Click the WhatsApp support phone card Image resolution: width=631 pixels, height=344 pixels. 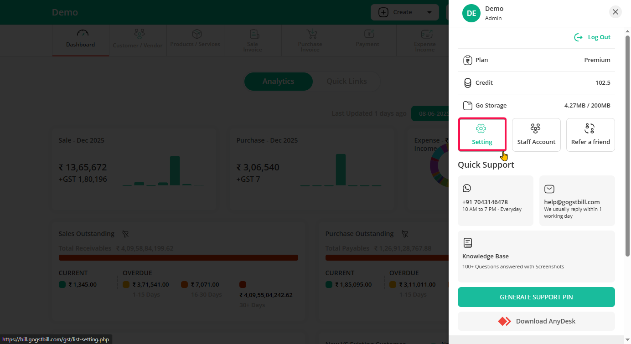point(495,200)
